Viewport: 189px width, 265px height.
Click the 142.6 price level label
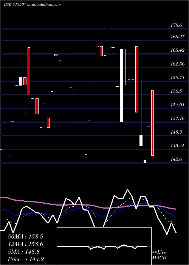(x=176, y=159)
